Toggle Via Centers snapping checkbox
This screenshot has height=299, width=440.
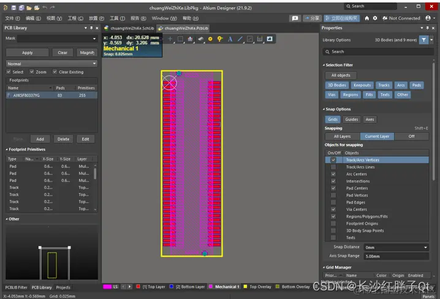click(333, 210)
